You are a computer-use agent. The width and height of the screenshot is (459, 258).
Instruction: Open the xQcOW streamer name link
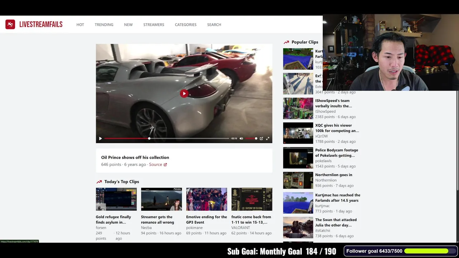coord(321,136)
